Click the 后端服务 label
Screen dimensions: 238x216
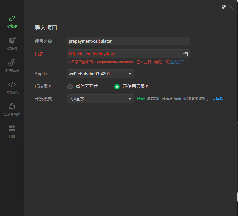[43, 86]
